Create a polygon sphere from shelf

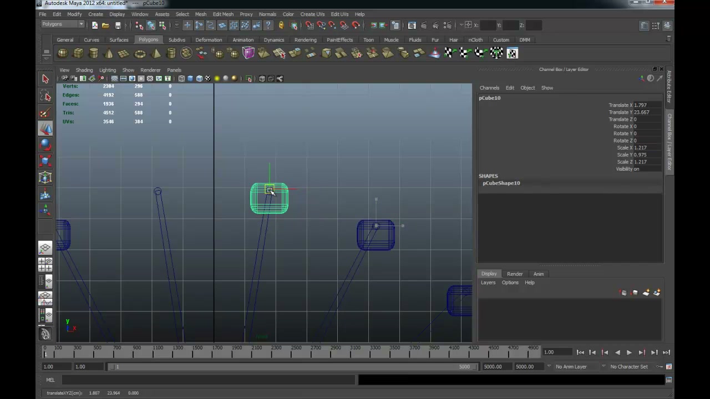(x=63, y=53)
